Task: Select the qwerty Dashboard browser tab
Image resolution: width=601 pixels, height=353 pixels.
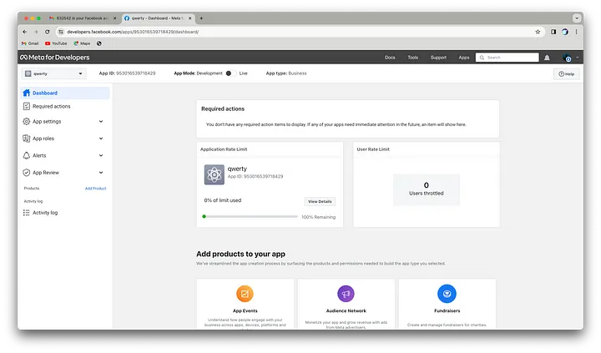Action: point(158,18)
